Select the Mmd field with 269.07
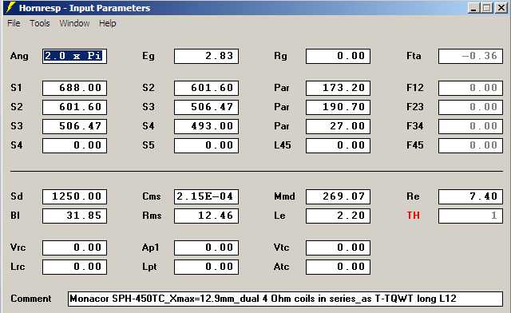This screenshot has height=313, width=511. (x=338, y=196)
